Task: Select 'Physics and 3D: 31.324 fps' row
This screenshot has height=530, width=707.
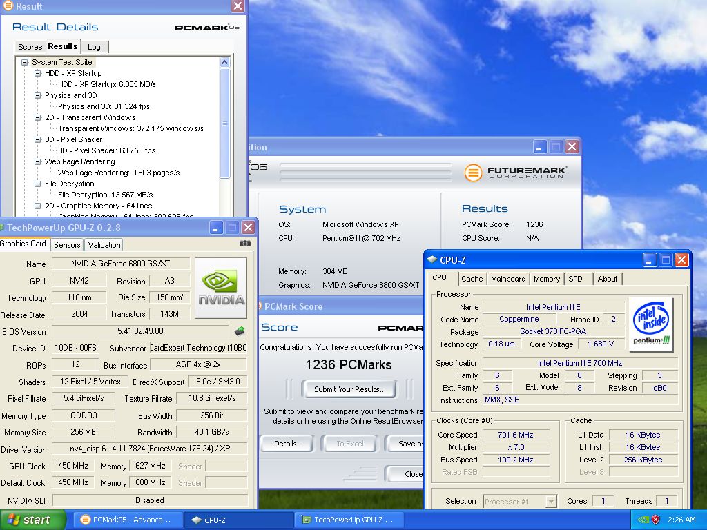Action: click(104, 106)
